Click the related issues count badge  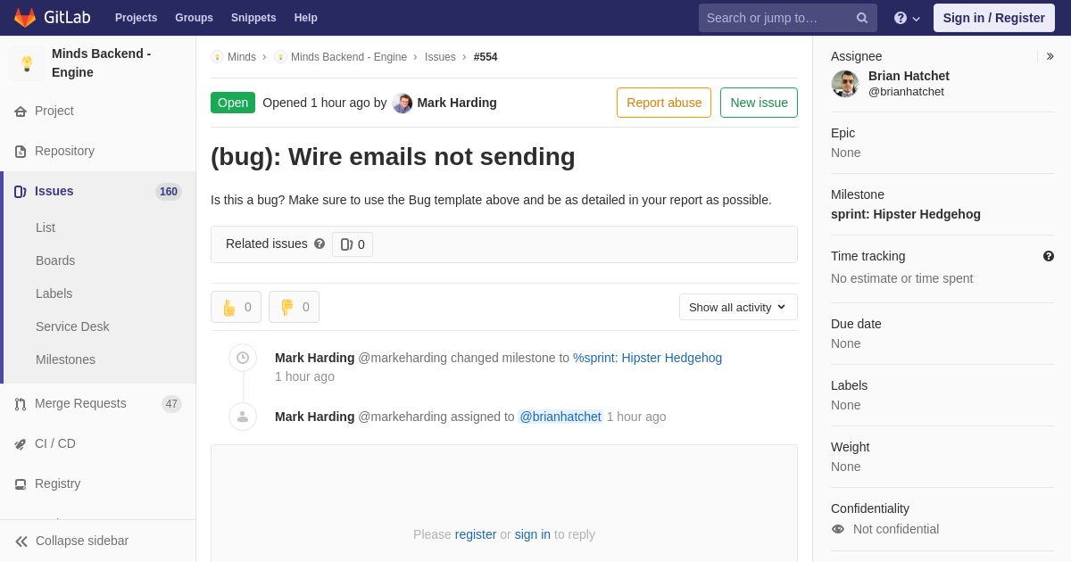click(353, 244)
